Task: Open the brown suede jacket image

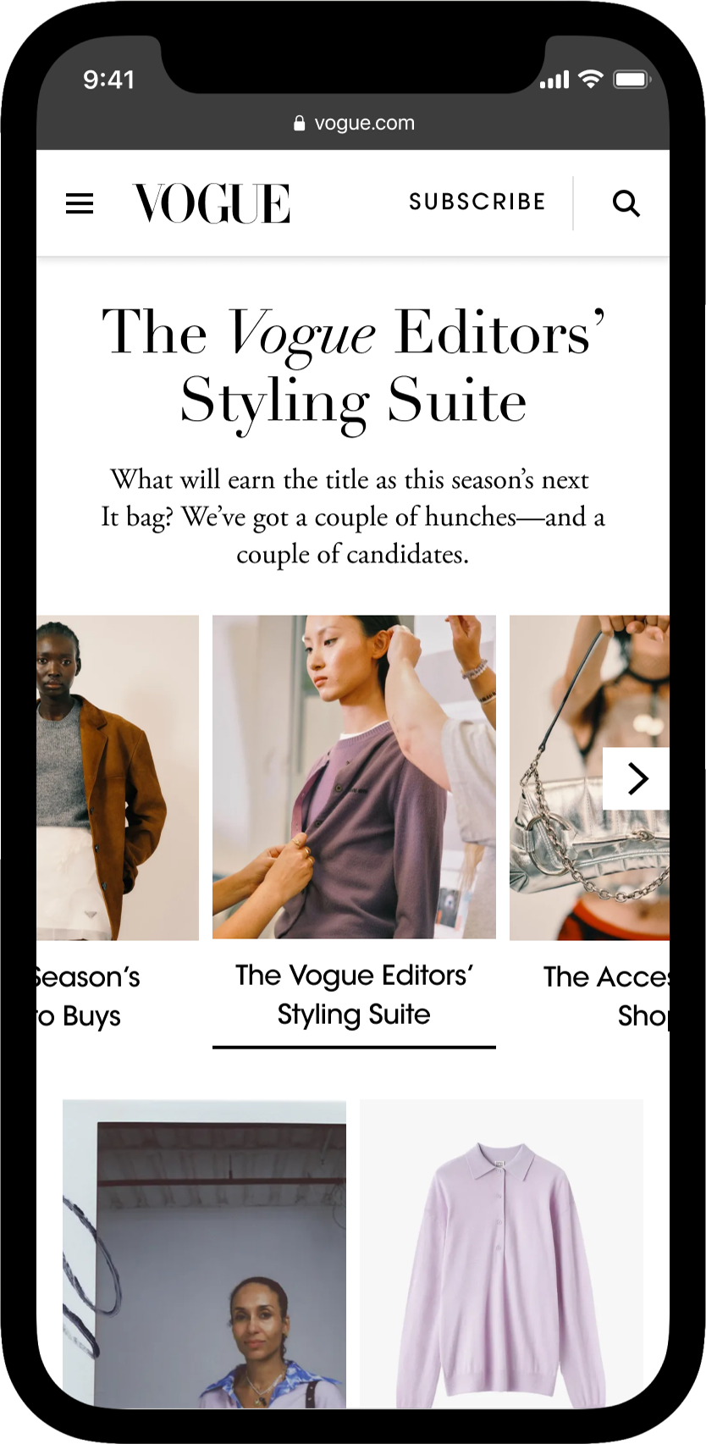Action: (118, 777)
